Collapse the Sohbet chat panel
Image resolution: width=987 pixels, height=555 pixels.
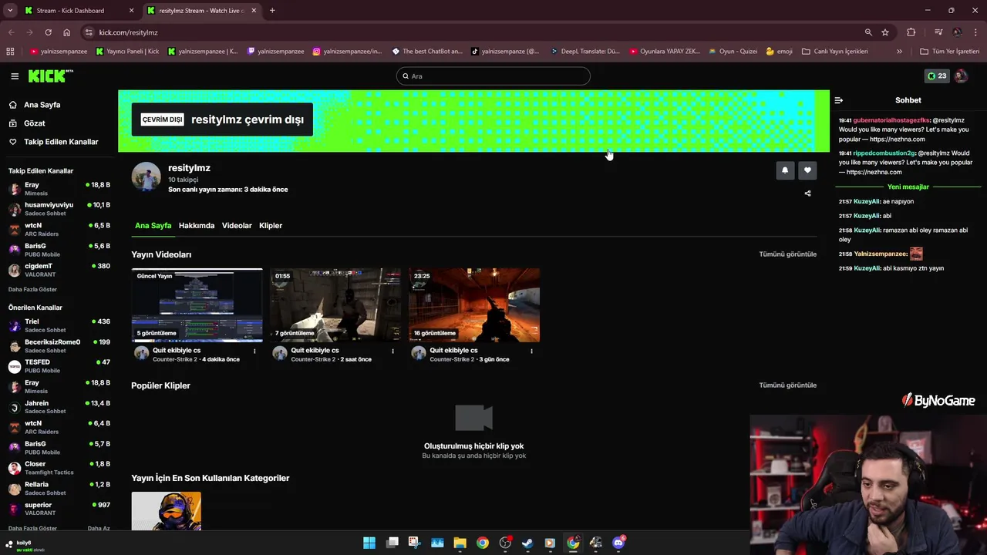tap(839, 100)
